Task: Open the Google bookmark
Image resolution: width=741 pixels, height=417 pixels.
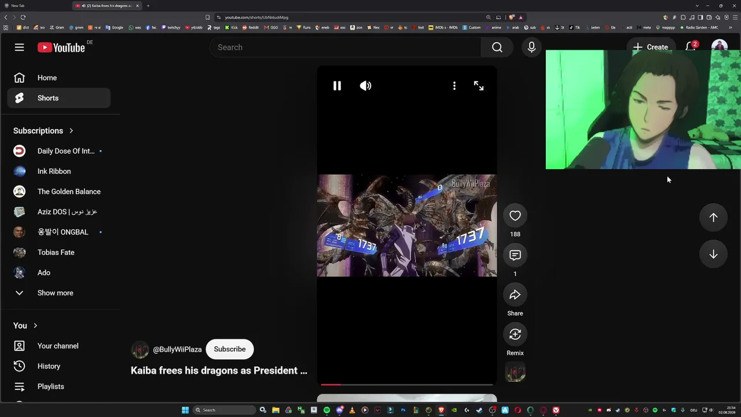Action: (x=115, y=27)
